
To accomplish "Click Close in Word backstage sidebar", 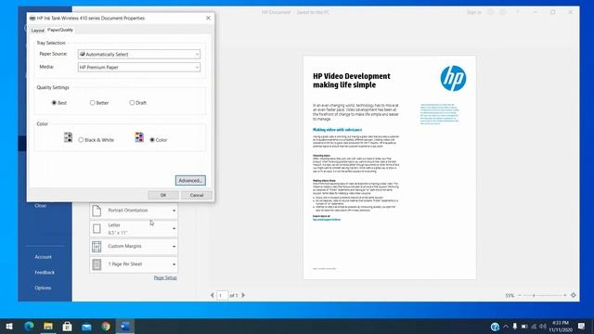I will [x=41, y=206].
